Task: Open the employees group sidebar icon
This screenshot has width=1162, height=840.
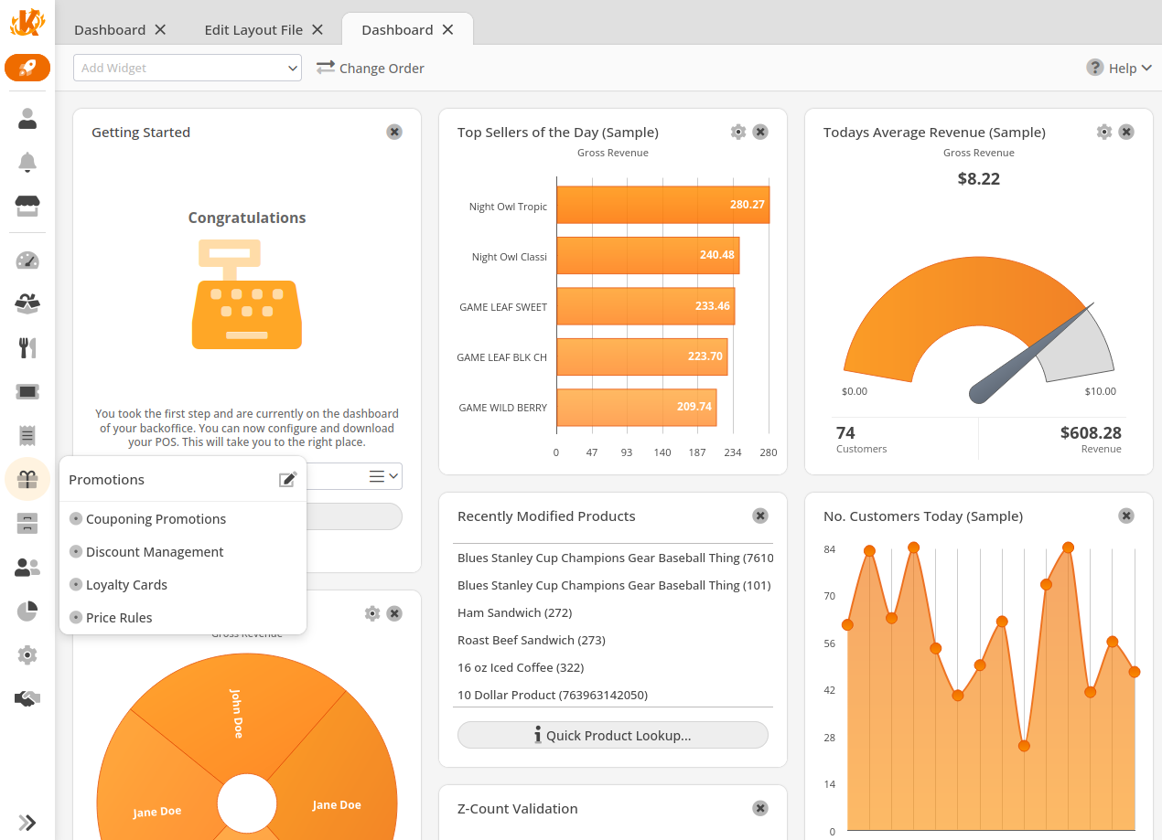Action: (27, 568)
